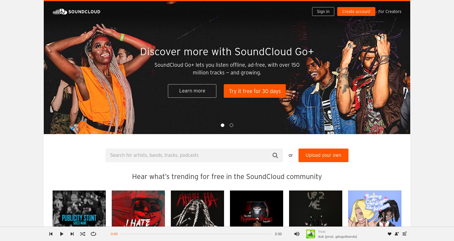Click Create account
This screenshot has height=241, width=454.
(356, 12)
